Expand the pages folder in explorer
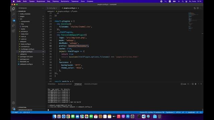Screen dimensions: 214x120 (22, 16)
